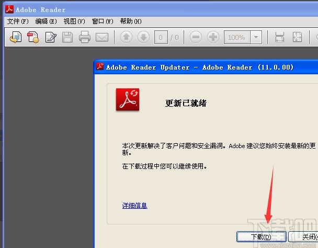Open the zoom percentage dropdown arrow
The height and width of the screenshot is (248, 318).
(x=256, y=37)
